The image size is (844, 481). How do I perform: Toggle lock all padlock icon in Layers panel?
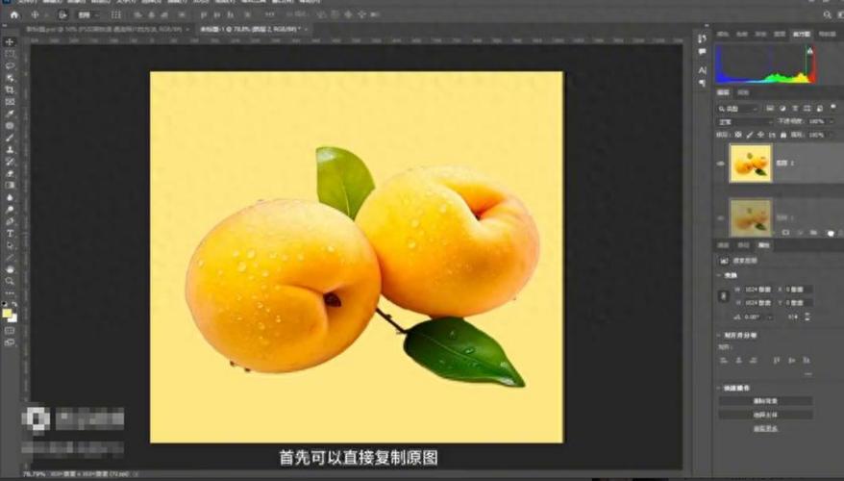point(783,135)
